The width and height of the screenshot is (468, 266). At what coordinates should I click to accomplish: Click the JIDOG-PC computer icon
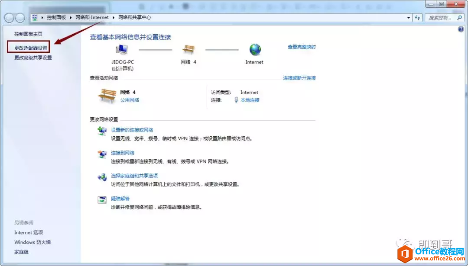click(122, 50)
